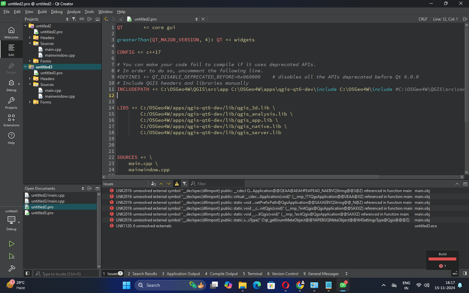This screenshot has height=293, width=469.
Task: Toggle the left sidebar with the bottom-left button
Action: [x=27, y=273]
